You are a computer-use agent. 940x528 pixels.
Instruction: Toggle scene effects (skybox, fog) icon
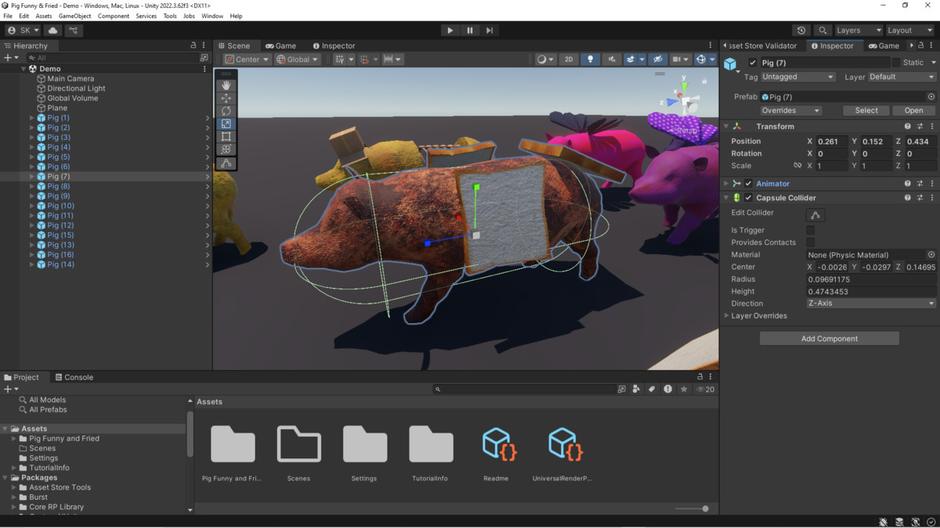(631, 59)
